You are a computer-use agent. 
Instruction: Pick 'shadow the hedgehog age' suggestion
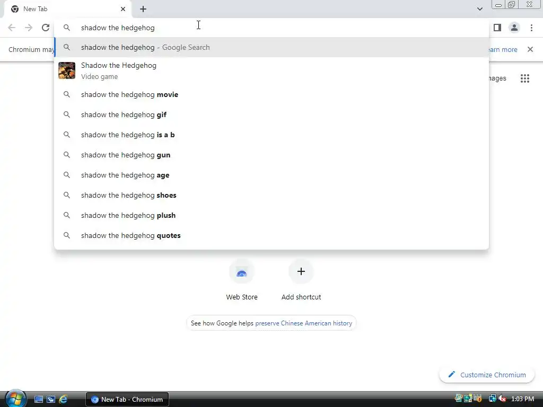click(271, 175)
